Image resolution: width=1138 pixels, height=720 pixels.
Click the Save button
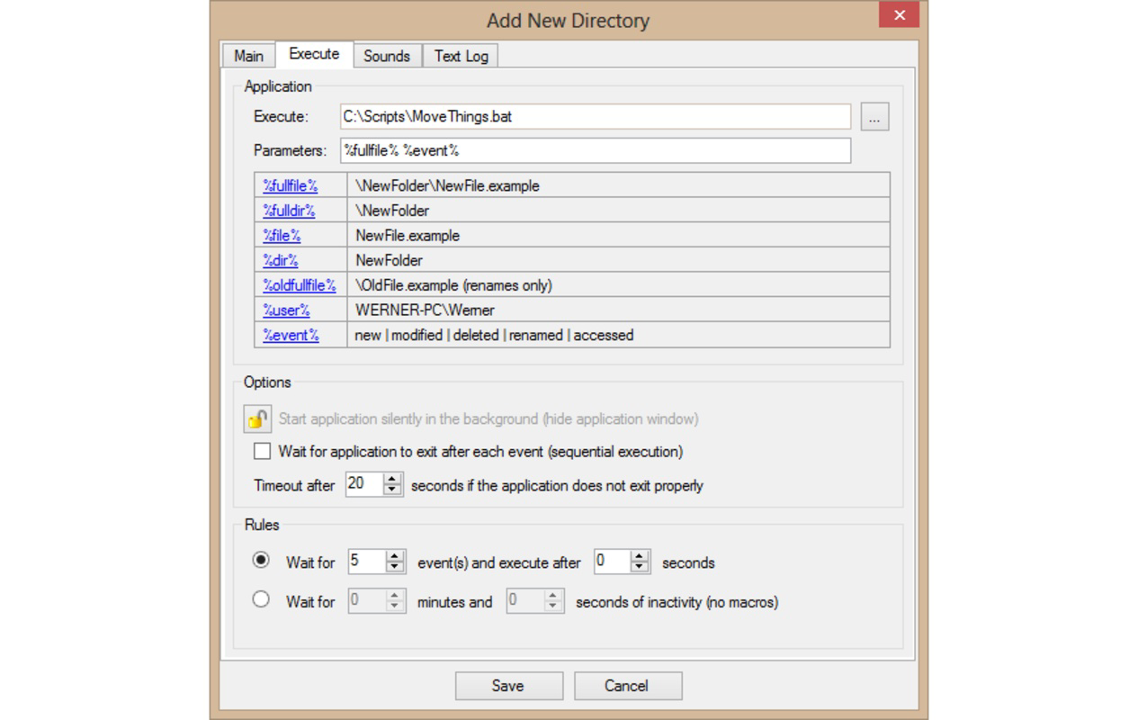(508, 685)
